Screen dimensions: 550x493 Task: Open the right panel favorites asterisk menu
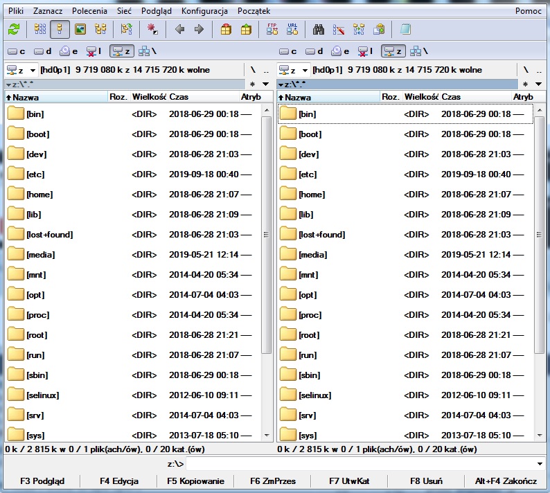525,84
